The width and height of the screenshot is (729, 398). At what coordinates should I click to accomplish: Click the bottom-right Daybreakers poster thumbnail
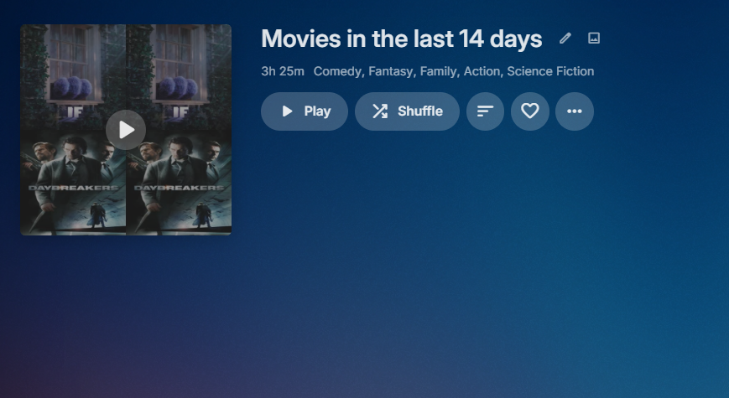click(x=179, y=183)
